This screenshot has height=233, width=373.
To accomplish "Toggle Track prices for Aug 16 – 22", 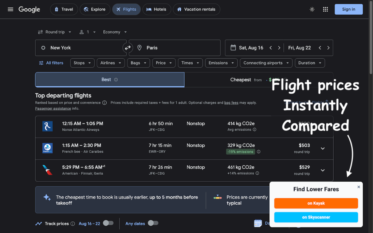I will coord(108,223).
